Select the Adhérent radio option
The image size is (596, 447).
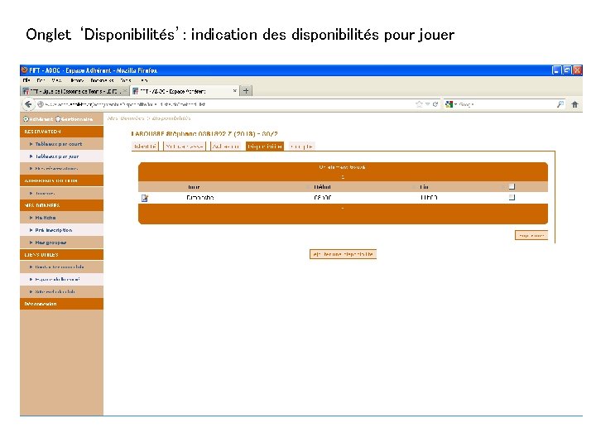26,119
